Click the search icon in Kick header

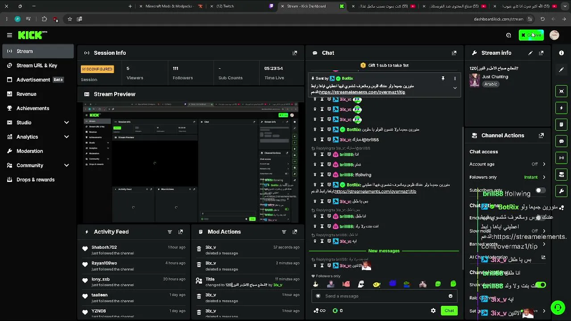pos(509,35)
